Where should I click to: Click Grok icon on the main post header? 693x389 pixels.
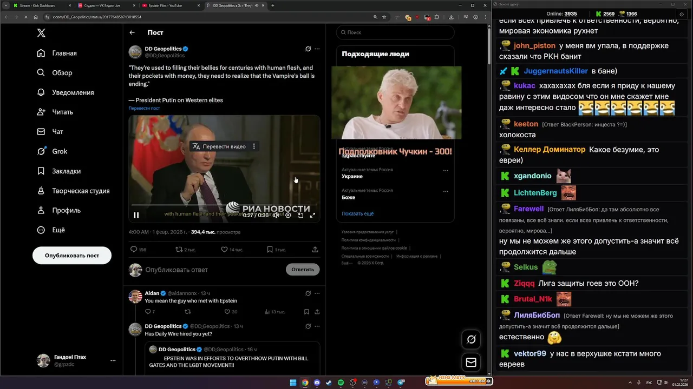point(308,49)
